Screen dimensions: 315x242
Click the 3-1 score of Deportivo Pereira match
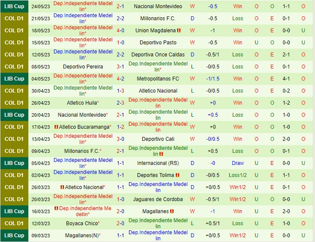point(120,67)
